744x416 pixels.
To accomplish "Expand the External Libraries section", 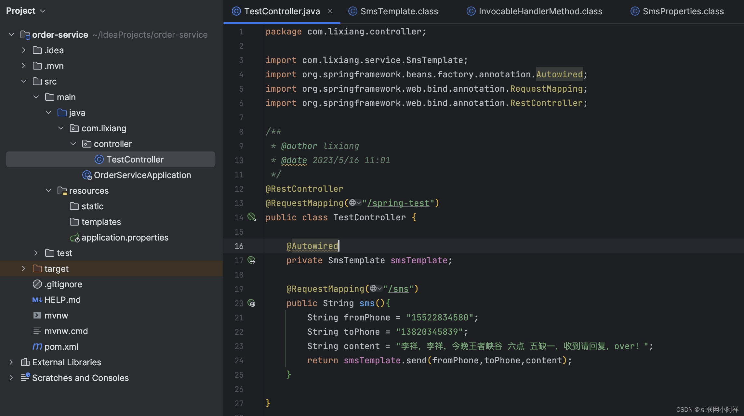I will [x=11, y=362].
